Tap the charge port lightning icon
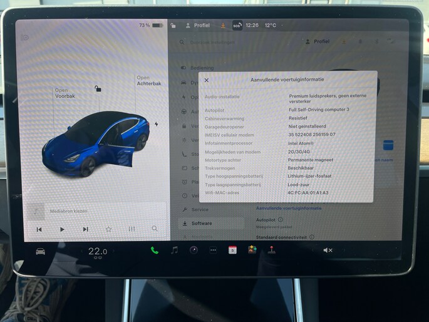Viewport: 429px width, 322px height. tap(156, 124)
